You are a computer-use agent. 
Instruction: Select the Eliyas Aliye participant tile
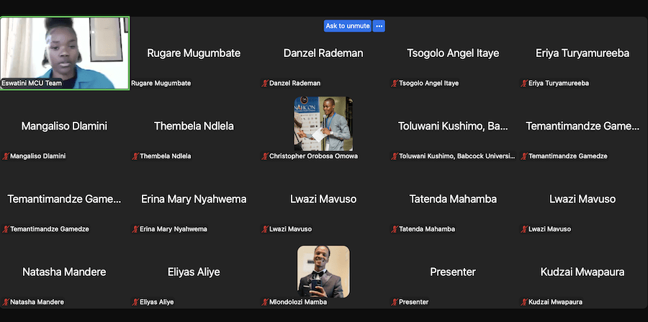coord(194,272)
